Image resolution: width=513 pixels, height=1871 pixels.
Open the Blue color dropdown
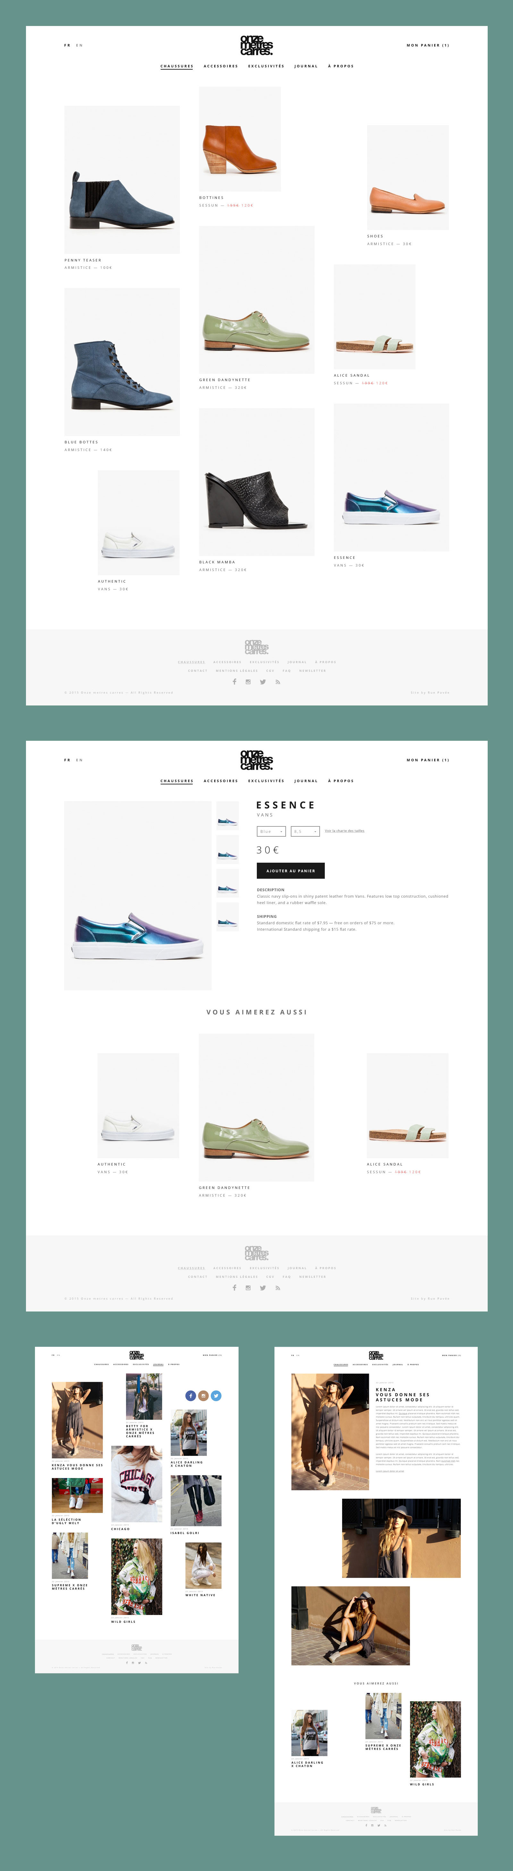tap(271, 831)
